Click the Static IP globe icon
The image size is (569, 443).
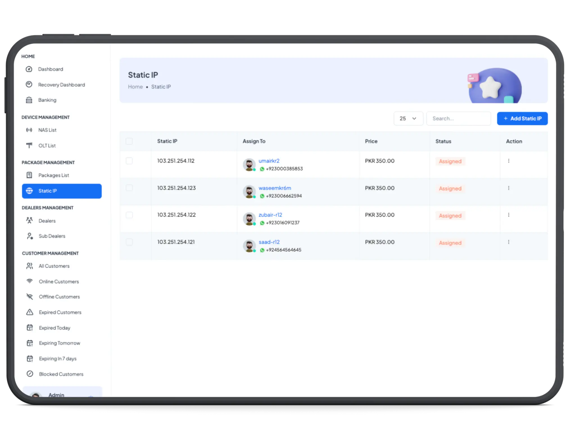[30, 191]
